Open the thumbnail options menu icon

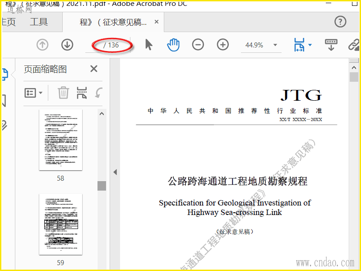tap(30, 93)
